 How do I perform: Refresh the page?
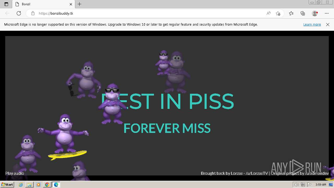[19, 13]
